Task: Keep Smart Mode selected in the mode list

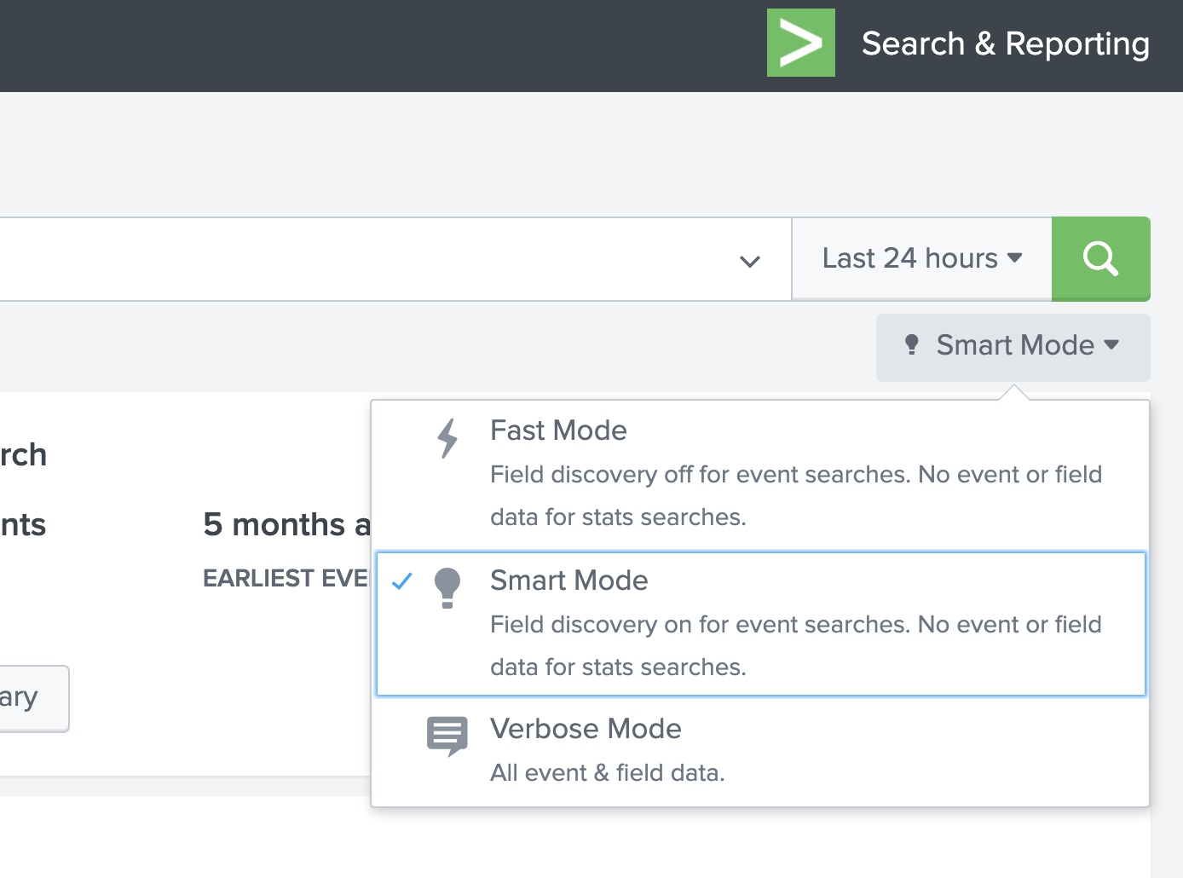Action: coord(568,581)
